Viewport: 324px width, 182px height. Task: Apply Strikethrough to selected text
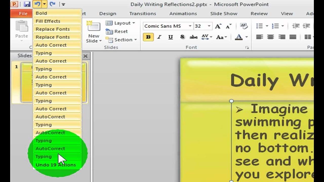(193, 37)
